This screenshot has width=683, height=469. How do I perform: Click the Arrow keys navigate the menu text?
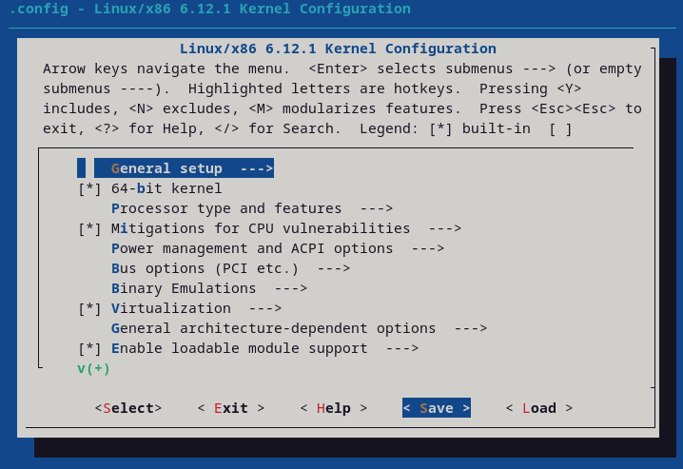166,68
